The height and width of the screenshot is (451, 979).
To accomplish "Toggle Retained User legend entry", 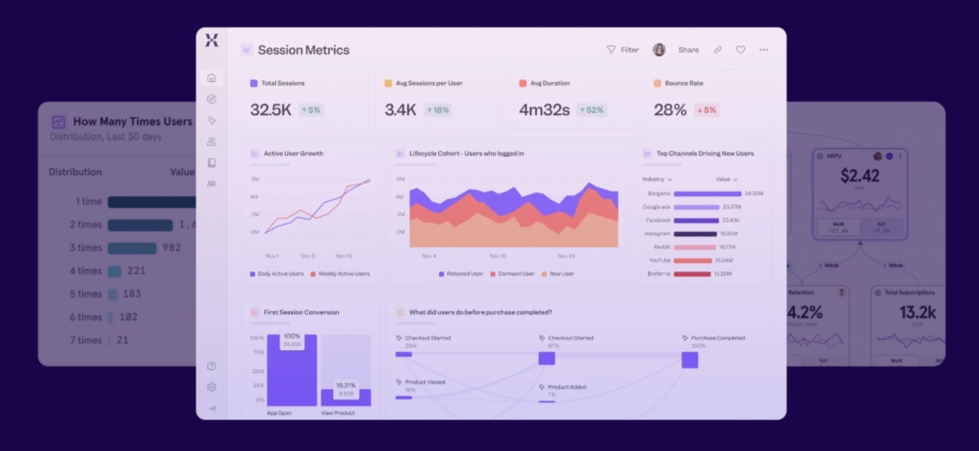I will point(461,274).
